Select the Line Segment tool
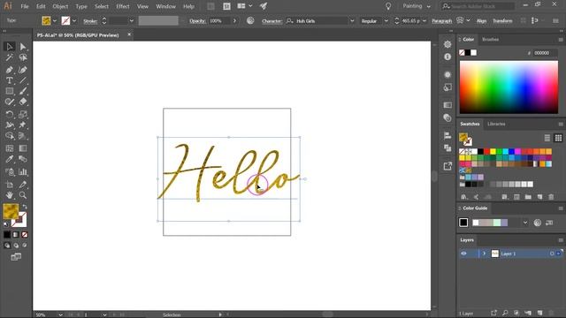This screenshot has width=566, height=318. point(23,80)
